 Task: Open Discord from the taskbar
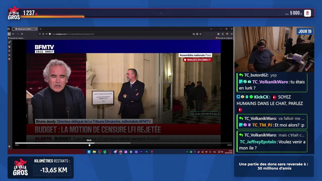[x=115, y=152]
